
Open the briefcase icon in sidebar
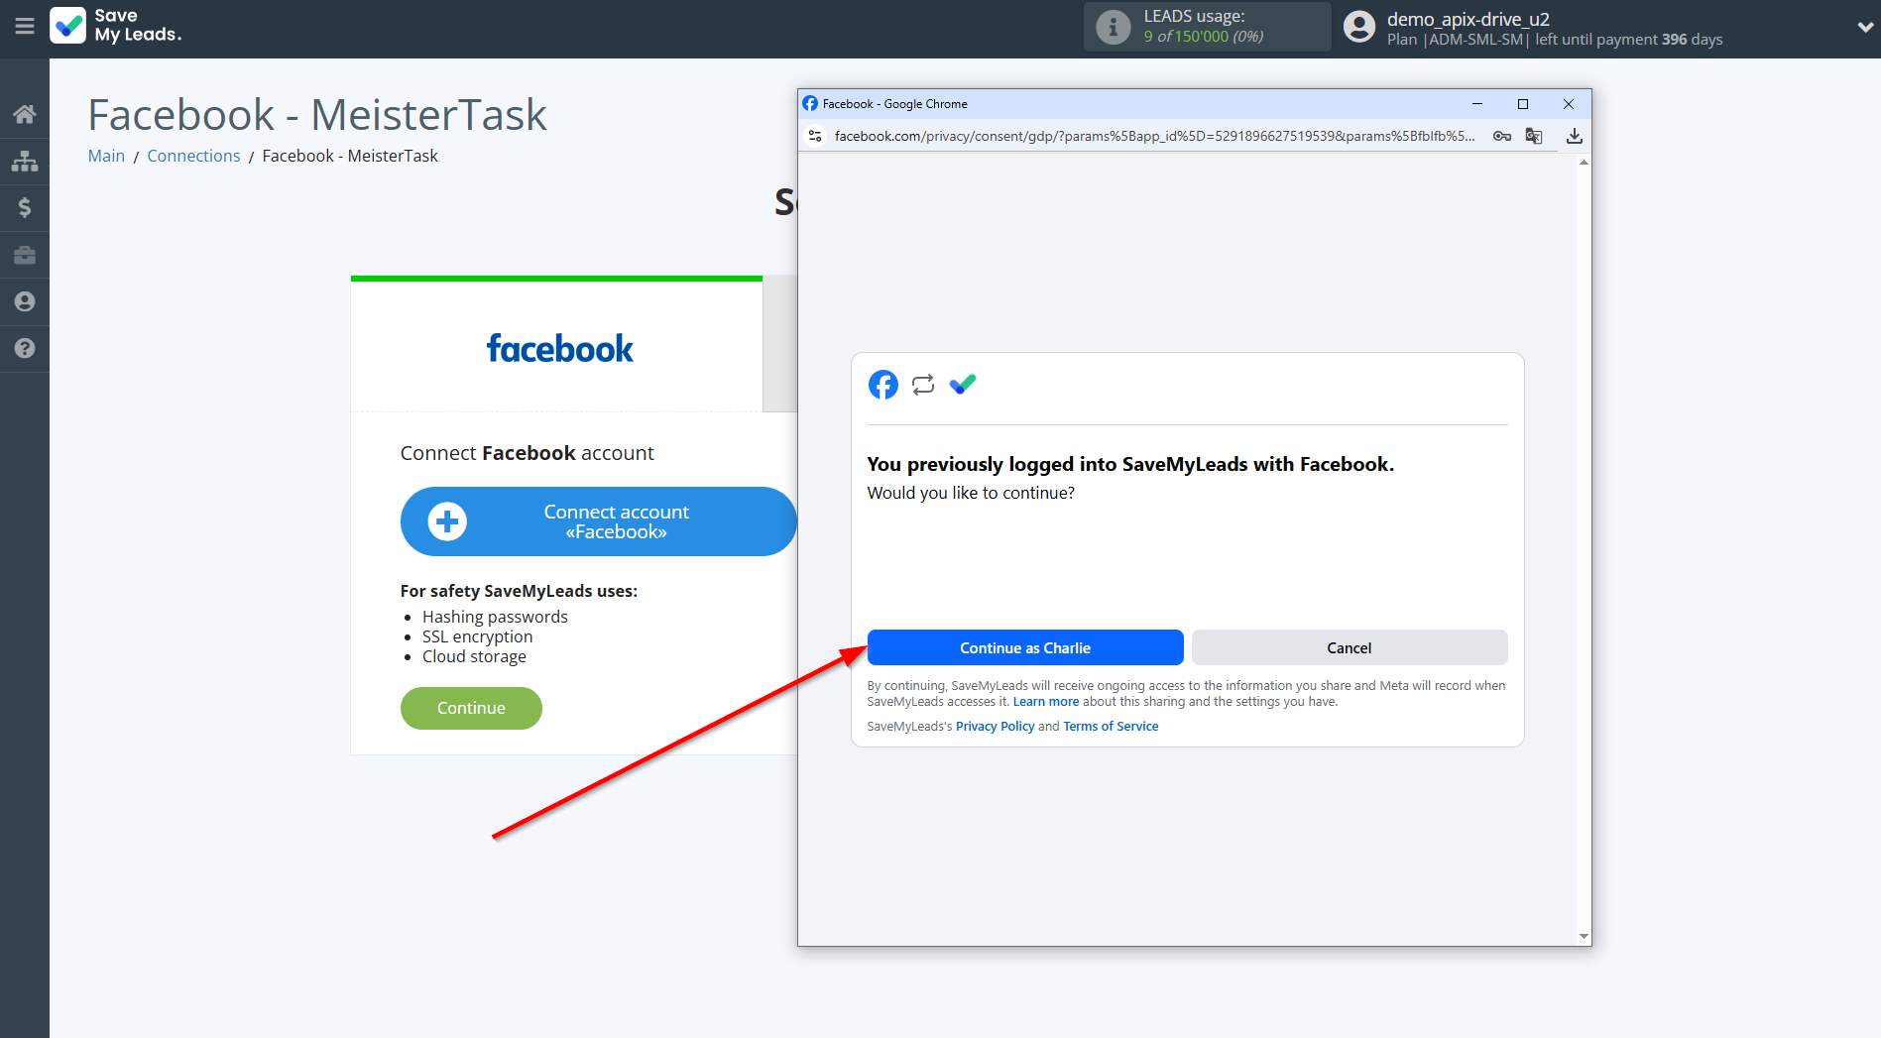pos(25,256)
